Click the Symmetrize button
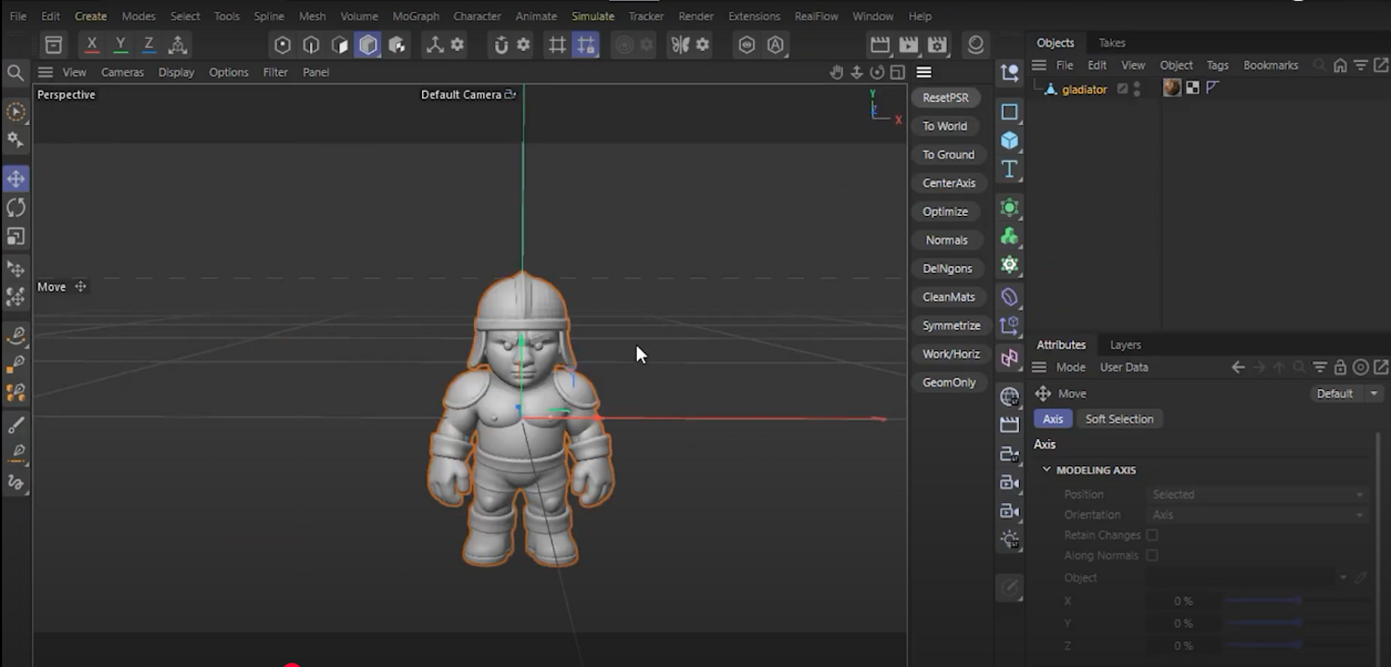1391x667 pixels. (x=951, y=325)
